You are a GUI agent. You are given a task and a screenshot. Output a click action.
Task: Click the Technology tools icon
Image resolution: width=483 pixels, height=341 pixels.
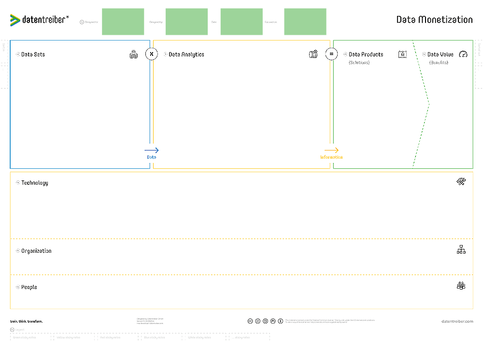point(461,181)
